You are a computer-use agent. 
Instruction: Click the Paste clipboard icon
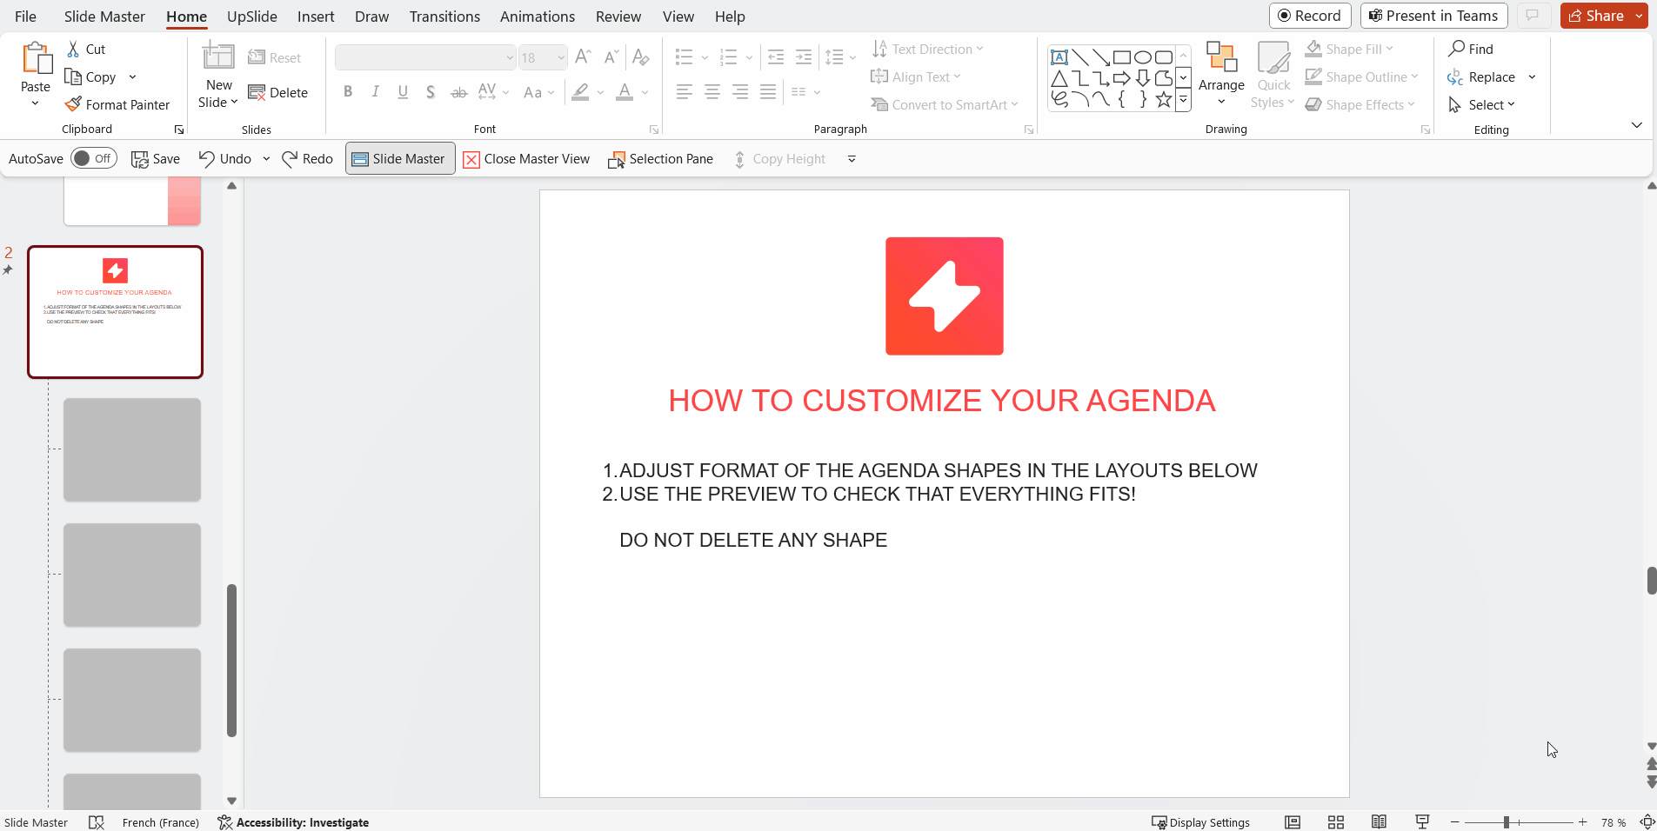(36, 59)
